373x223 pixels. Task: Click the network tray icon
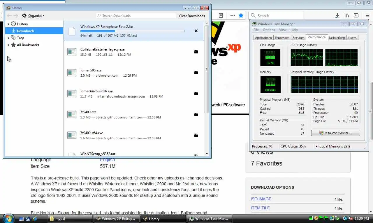pyautogui.click(x=345, y=218)
